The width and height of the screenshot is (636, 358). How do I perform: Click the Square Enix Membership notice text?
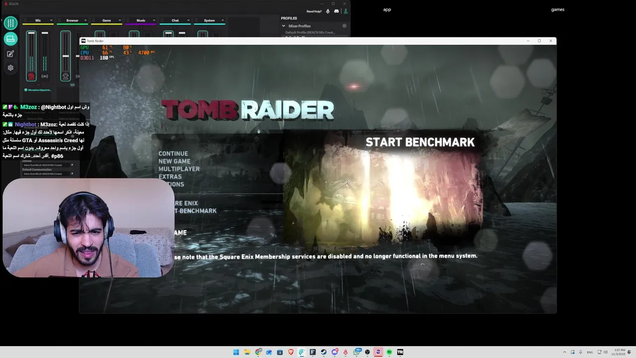tap(325, 256)
